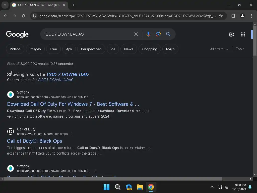Click the Chrome taskbar icon
257x193 pixels.
[151, 187]
